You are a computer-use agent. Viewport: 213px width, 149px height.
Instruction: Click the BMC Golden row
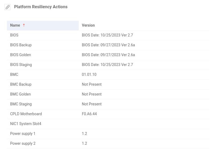pyautogui.click(x=21, y=94)
